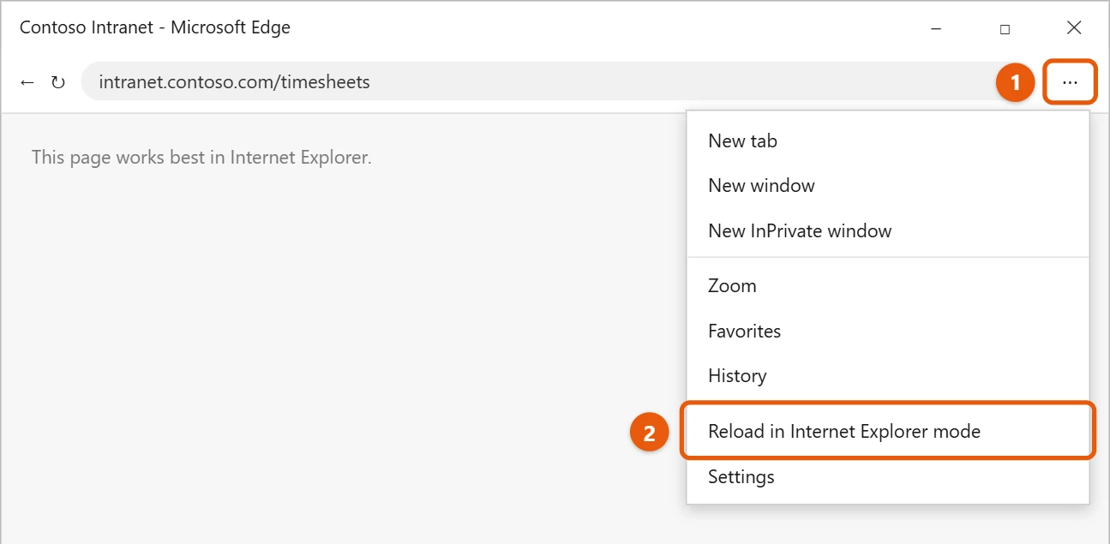Select Zoom in the menu
This screenshot has width=1110, height=544.
coord(888,286)
